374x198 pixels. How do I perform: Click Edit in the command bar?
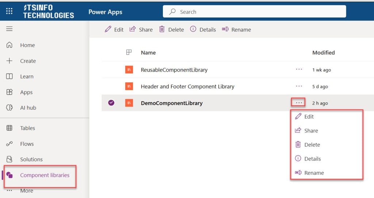(114, 29)
